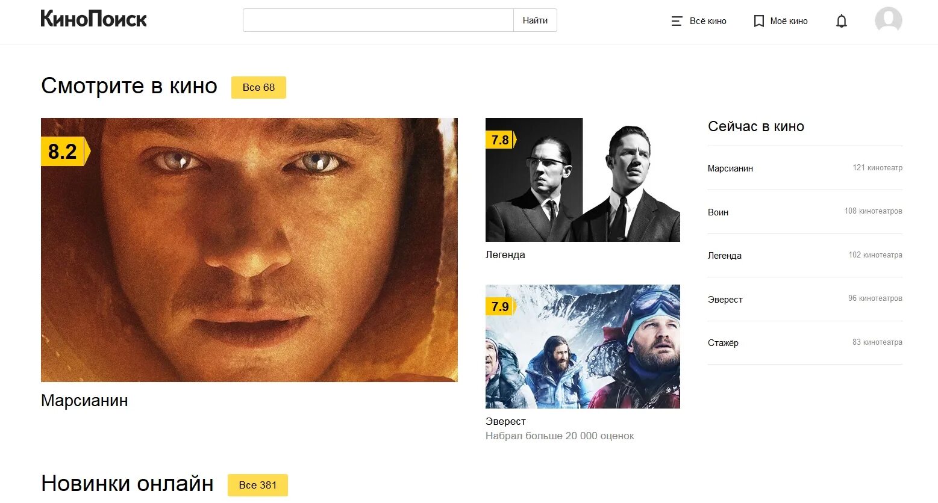Select Воин in the Сейчас в кино list
Viewport: 938px width, 503px height.
[x=805, y=212]
